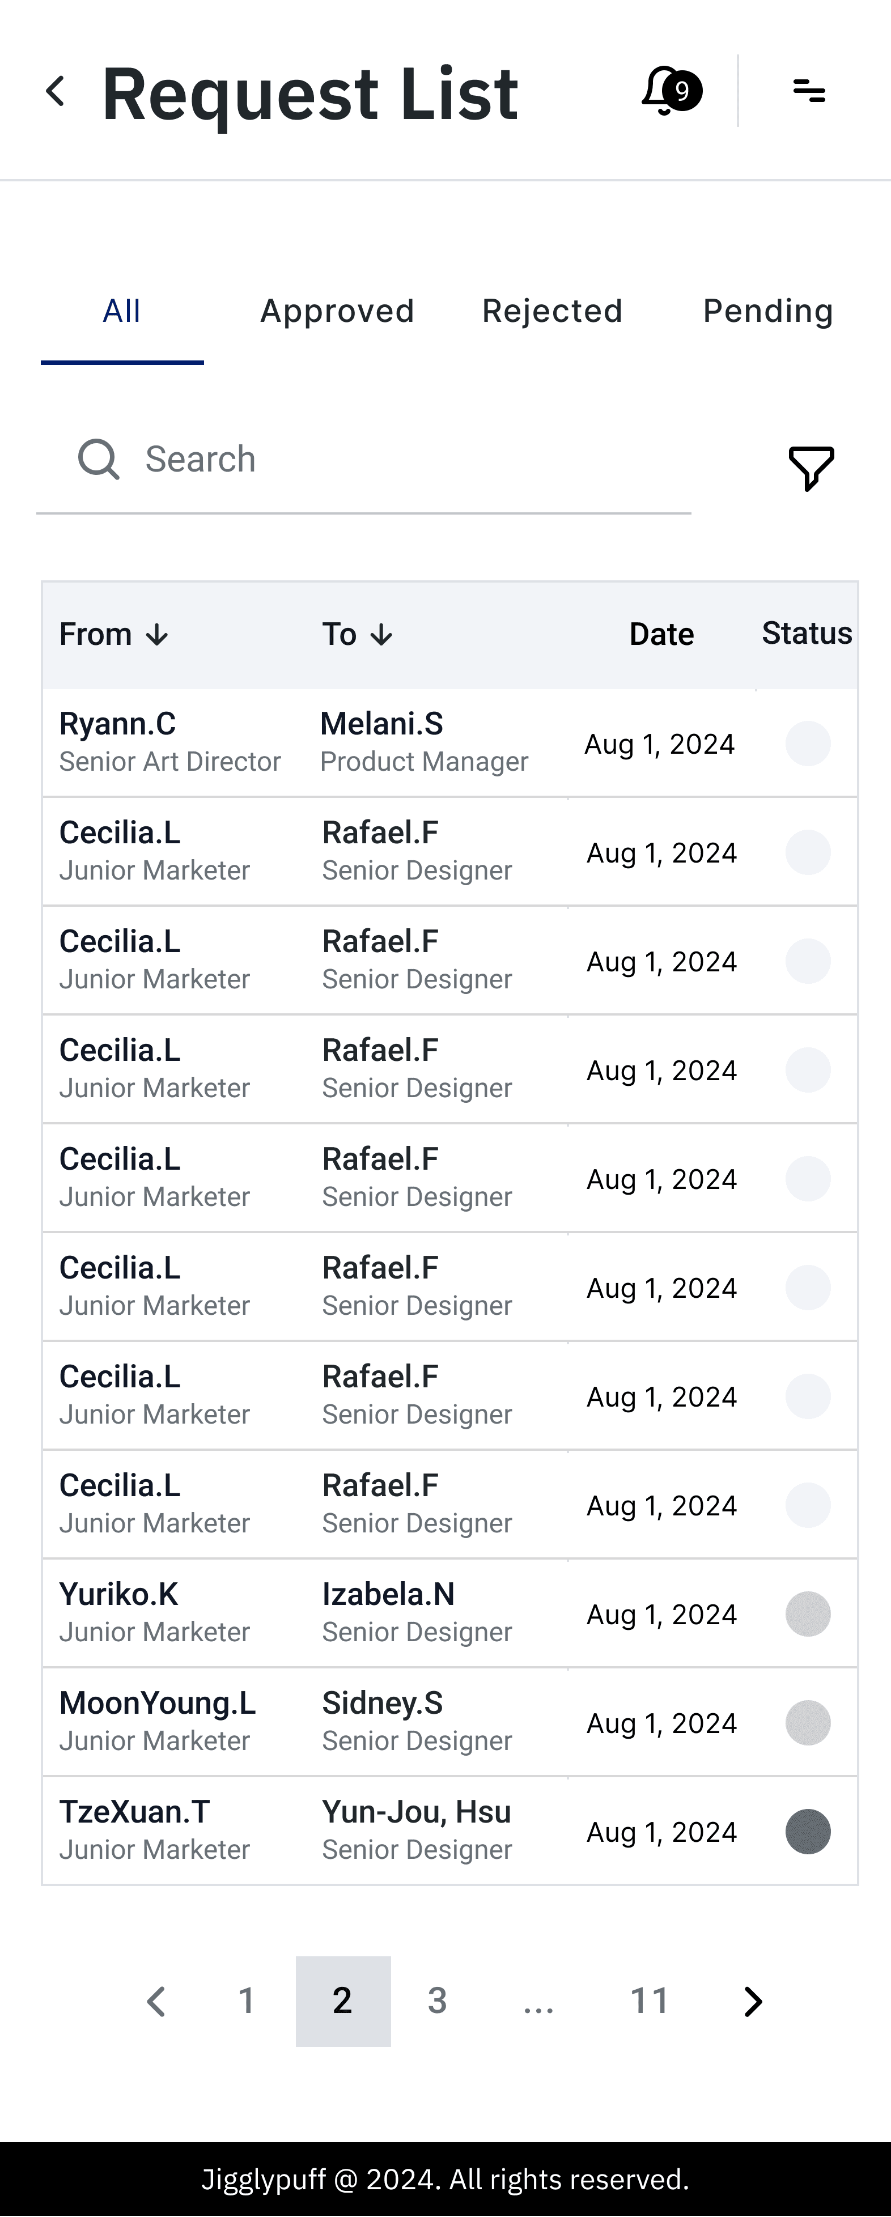This screenshot has height=2217, width=891.
Task: Go to next page with right chevron
Action: point(752,2001)
